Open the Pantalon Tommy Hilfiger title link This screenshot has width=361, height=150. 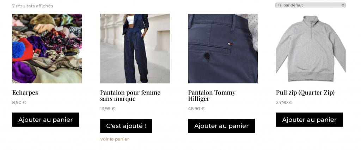click(x=212, y=96)
